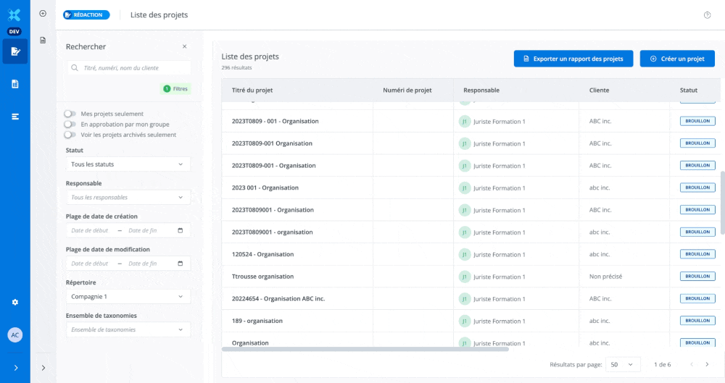Sort by "Titré du projet" column header

click(x=252, y=91)
